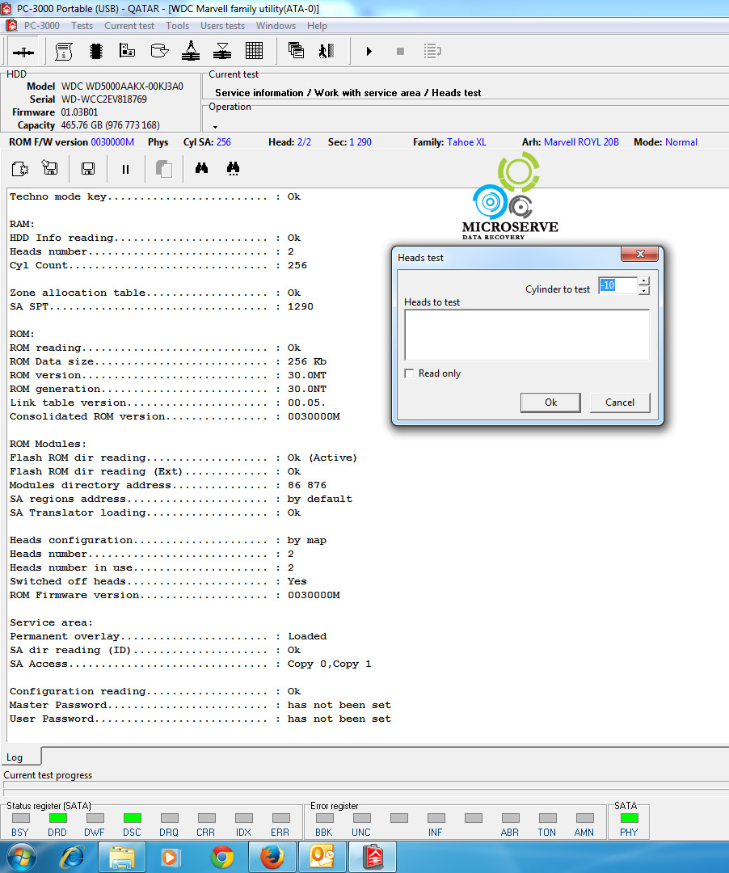Screen dimensions: 729x873
Task: Click the funnel over platters icon
Action: click(222, 51)
